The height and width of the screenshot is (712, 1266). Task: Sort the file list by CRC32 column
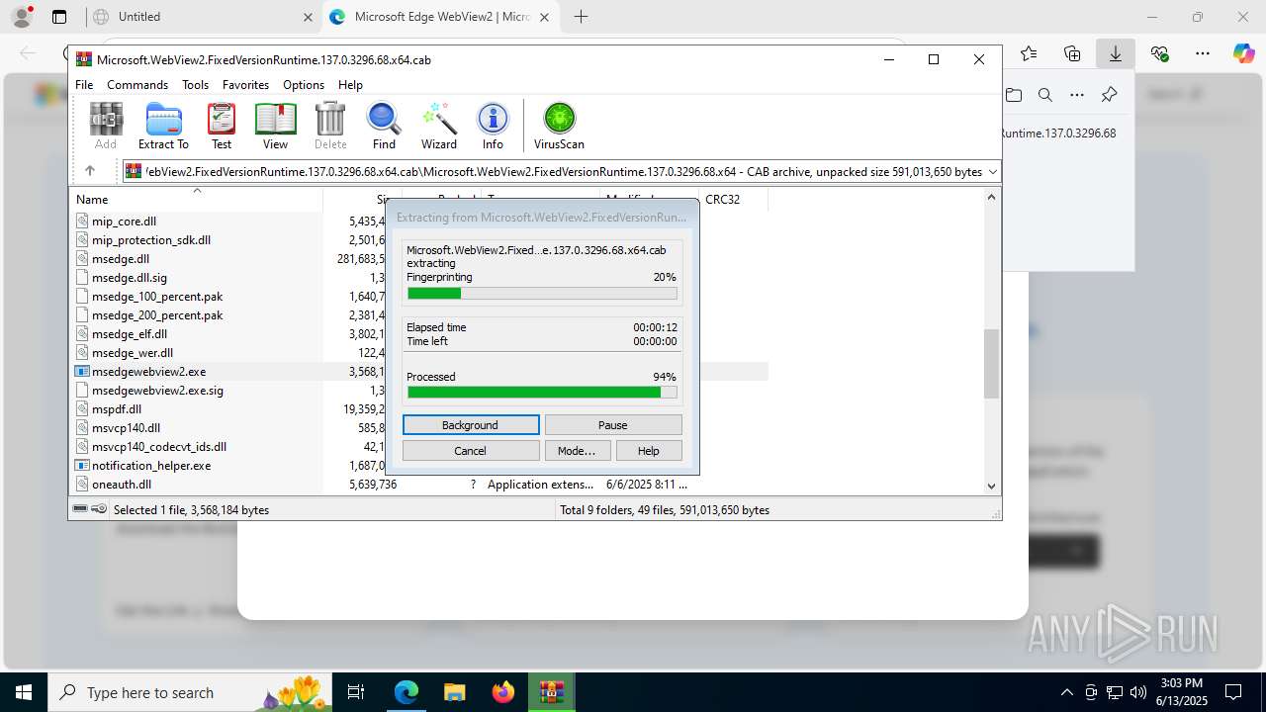point(732,199)
